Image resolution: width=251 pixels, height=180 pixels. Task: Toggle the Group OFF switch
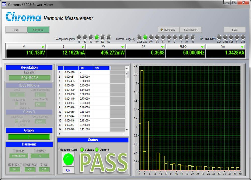(x=44, y=169)
